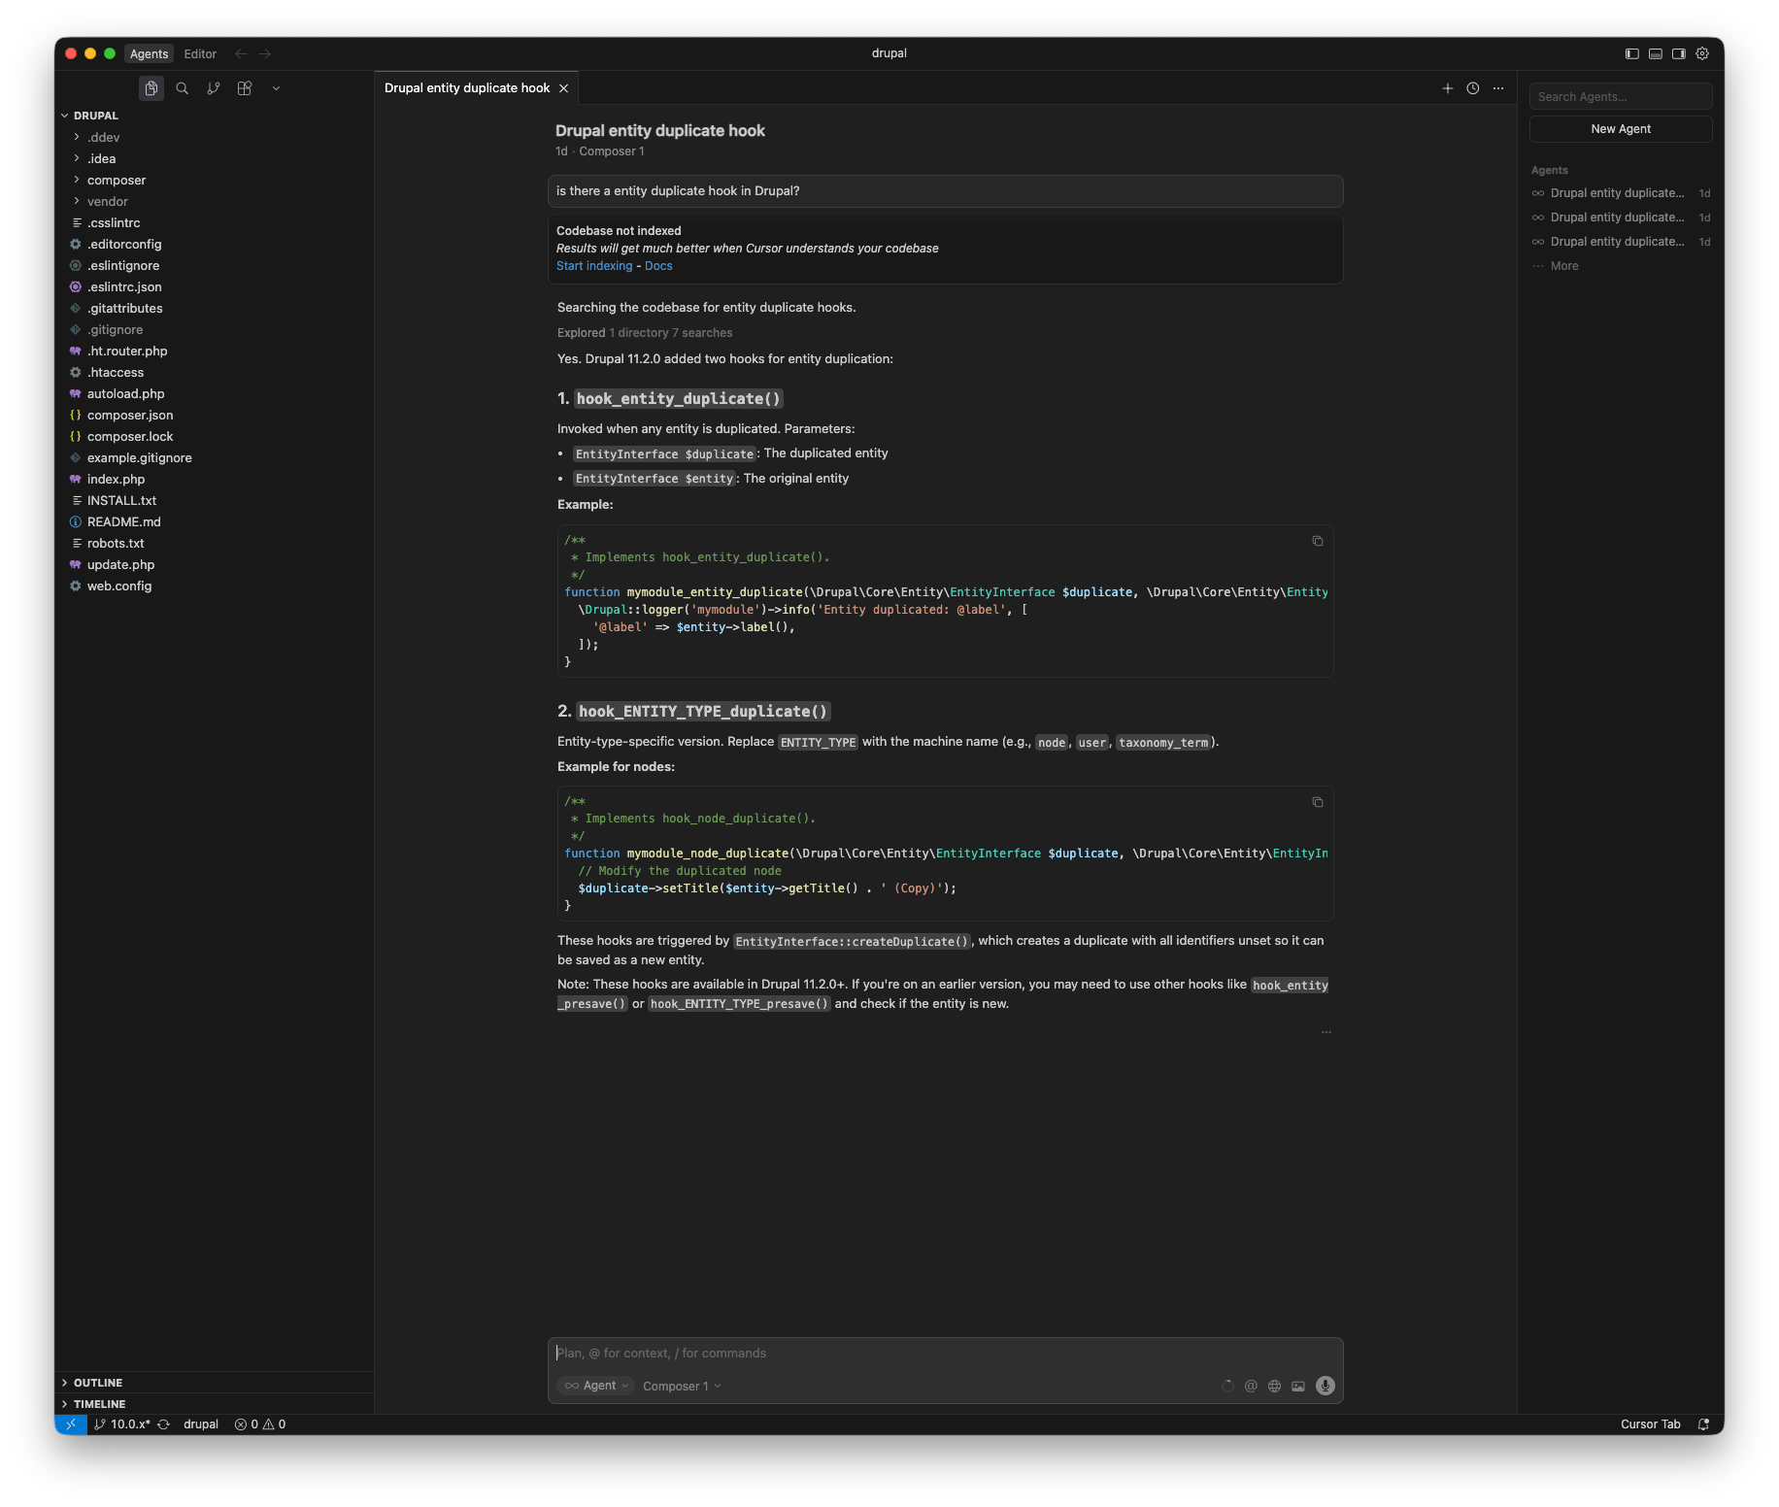
Task: Open settings gear in title bar
Action: [1702, 54]
